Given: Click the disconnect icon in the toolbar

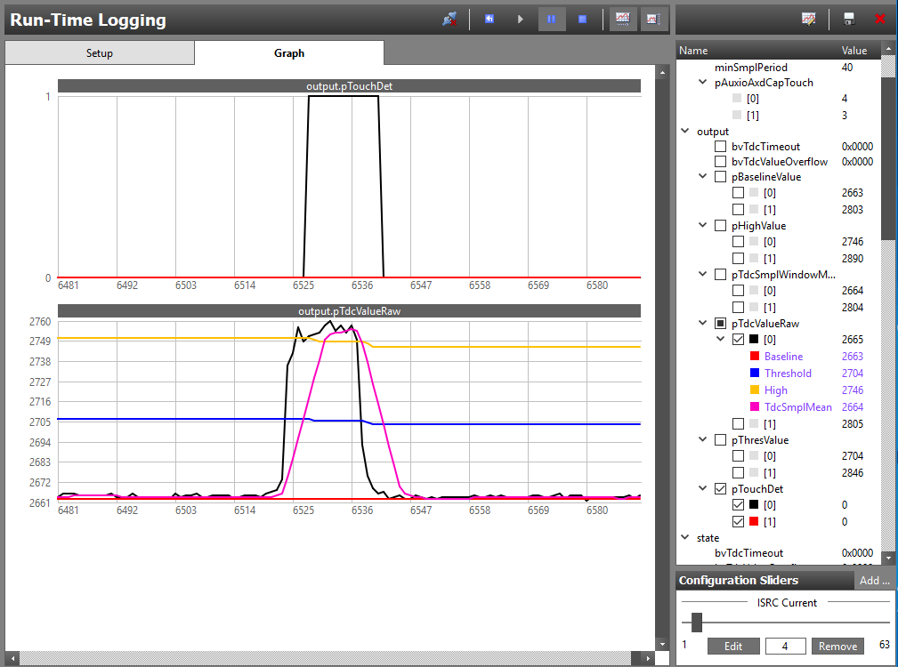Looking at the screenshot, I should click(449, 19).
